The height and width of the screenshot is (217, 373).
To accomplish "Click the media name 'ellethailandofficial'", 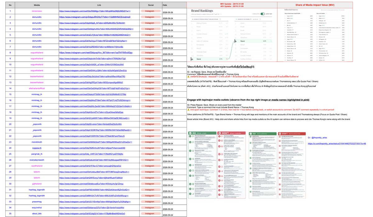I will click(x=37, y=88).
